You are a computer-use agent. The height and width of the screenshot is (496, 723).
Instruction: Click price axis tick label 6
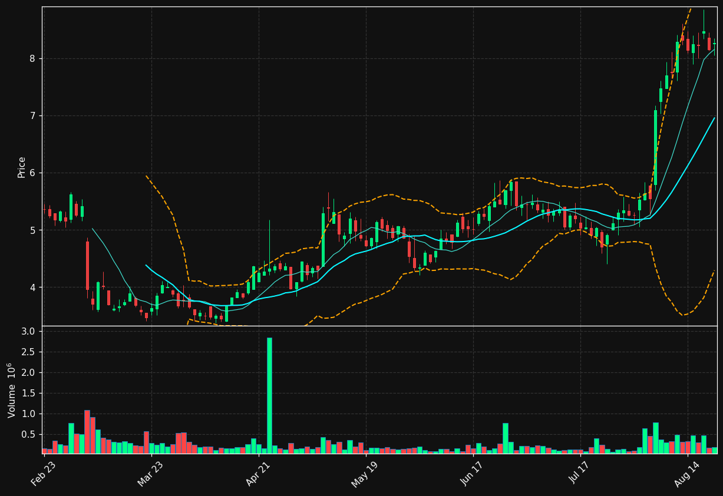point(33,173)
